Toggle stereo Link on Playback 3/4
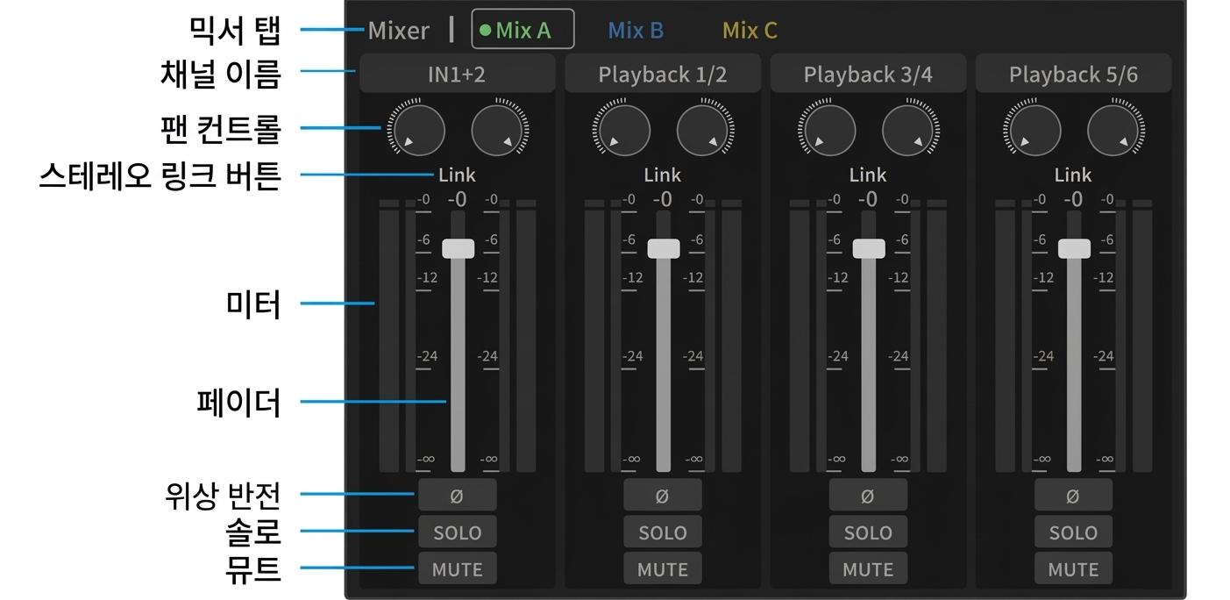Image resolution: width=1230 pixels, height=600 pixels. coord(867,175)
